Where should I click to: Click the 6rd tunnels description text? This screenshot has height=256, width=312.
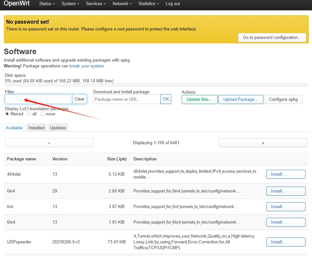point(186,207)
